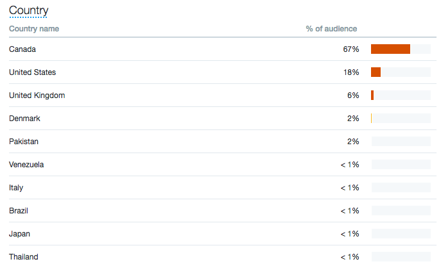This screenshot has width=441, height=273.
Task: Select the Japan row label
Action: coord(19,234)
